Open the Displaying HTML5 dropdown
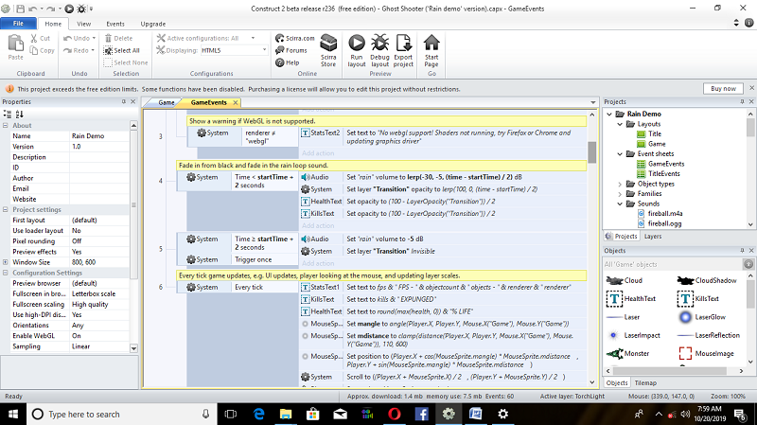 click(234, 50)
